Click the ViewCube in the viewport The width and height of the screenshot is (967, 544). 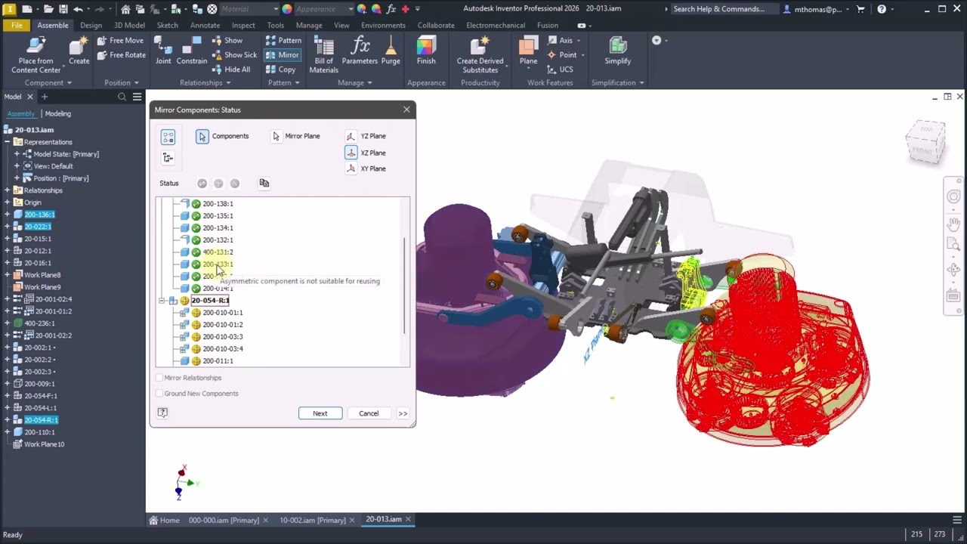click(x=925, y=143)
